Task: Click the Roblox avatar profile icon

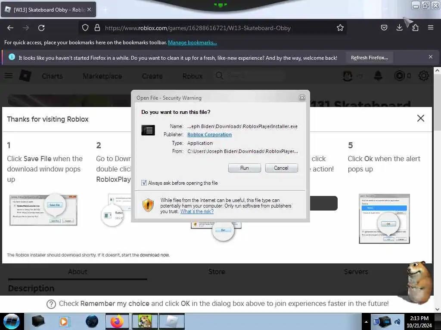Action: point(348,76)
